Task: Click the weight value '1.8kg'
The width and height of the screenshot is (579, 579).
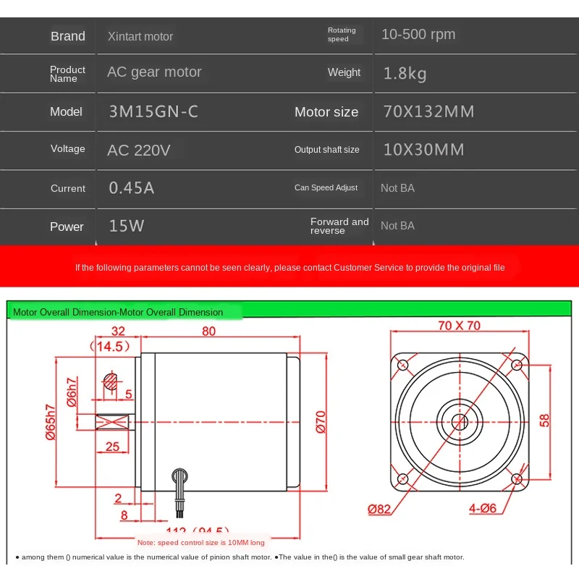Action: pyautogui.click(x=405, y=74)
